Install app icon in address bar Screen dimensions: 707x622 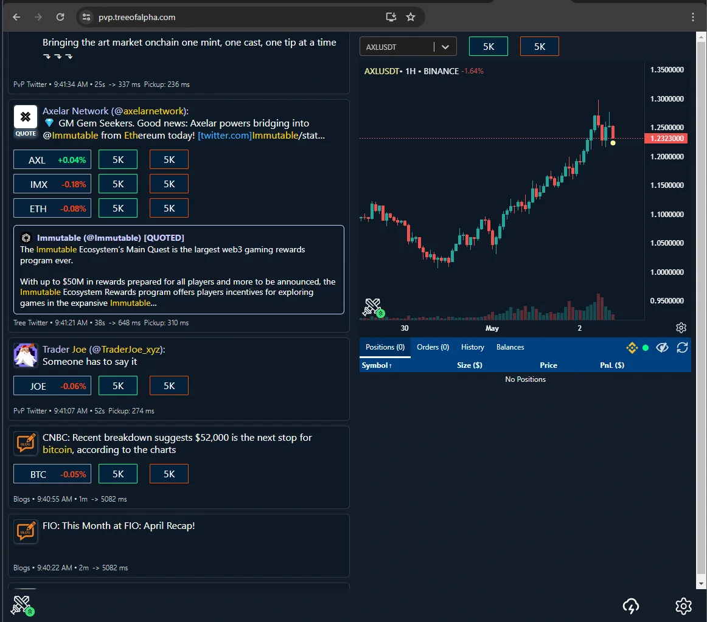pyautogui.click(x=391, y=17)
